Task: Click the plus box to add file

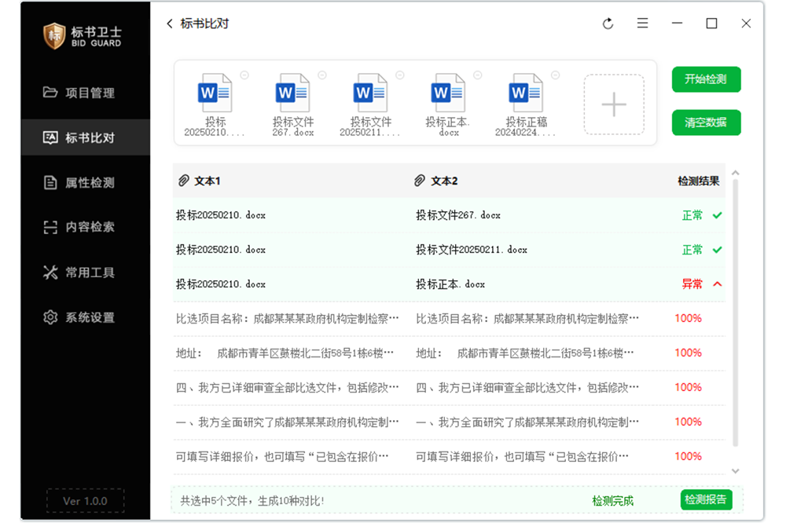Action: [x=613, y=104]
